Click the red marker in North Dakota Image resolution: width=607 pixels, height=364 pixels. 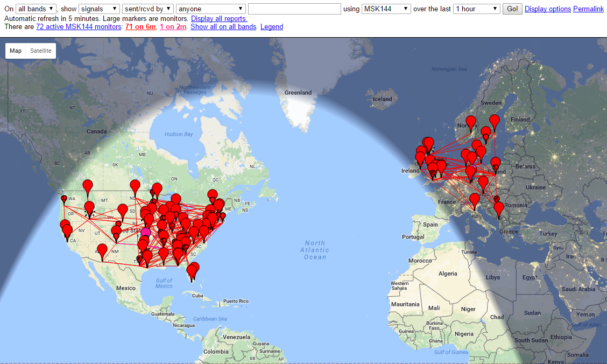point(135,186)
